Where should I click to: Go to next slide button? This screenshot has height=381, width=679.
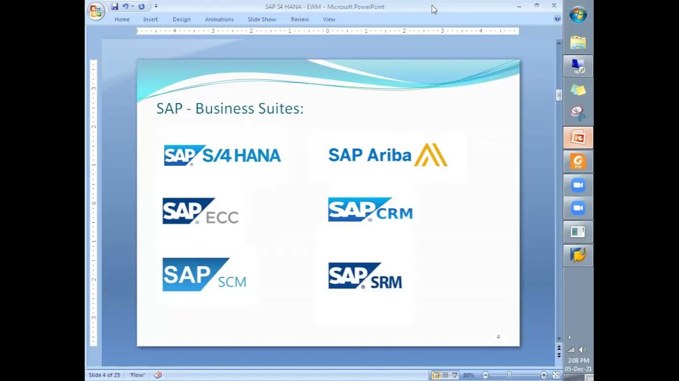[559, 355]
